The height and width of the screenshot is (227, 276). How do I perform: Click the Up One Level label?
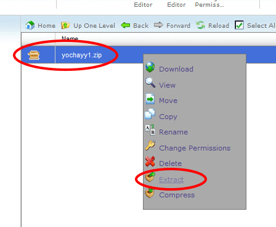pyautogui.click(x=94, y=26)
